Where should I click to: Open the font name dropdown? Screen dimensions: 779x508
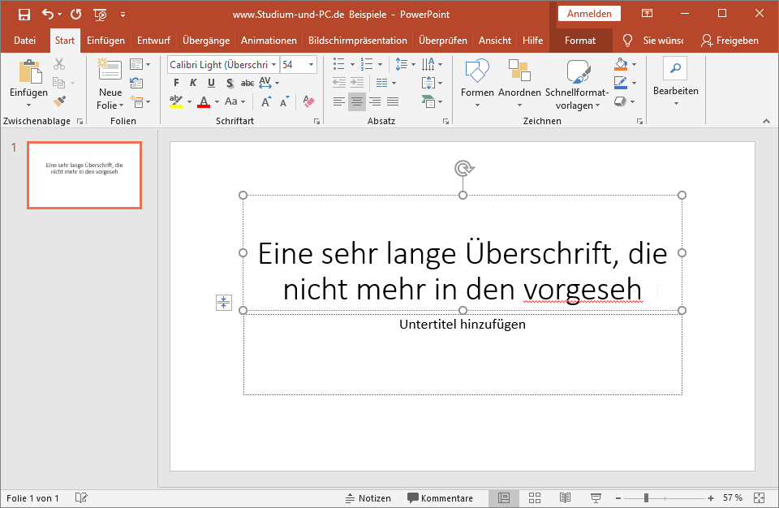click(273, 65)
